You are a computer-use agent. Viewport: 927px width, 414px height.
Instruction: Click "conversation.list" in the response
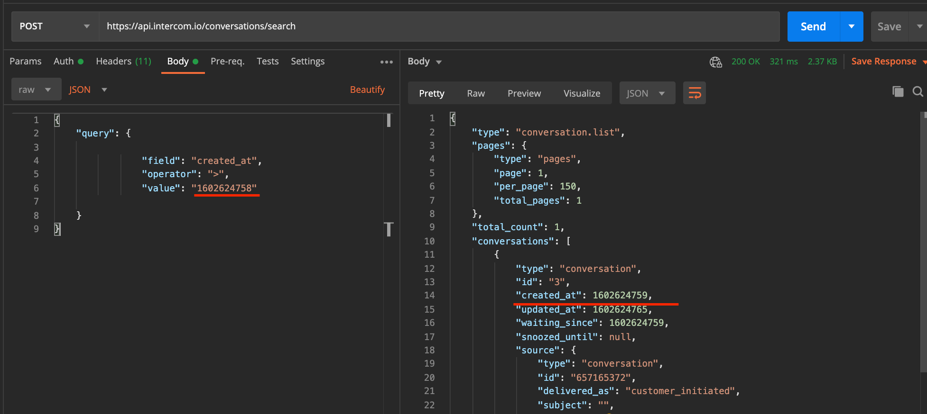[x=567, y=132]
